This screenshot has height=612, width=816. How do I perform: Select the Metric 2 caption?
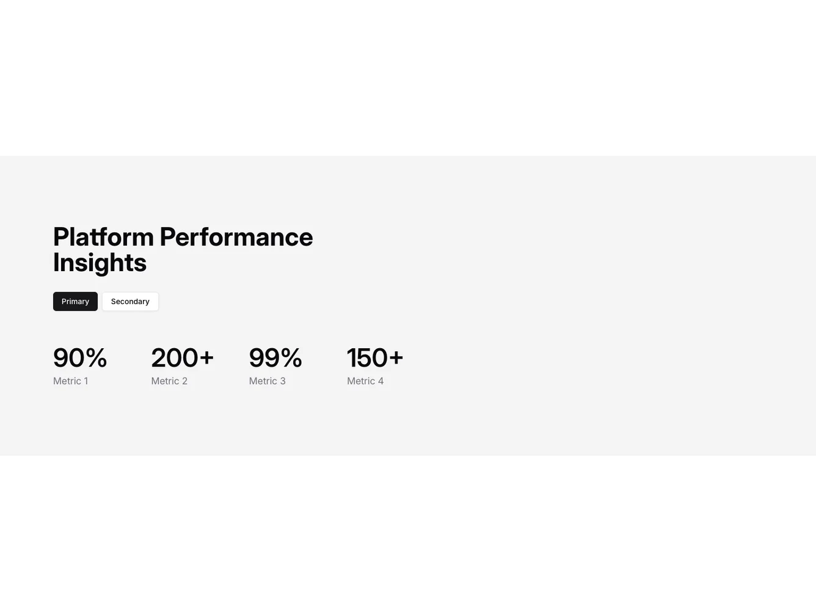tap(169, 381)
